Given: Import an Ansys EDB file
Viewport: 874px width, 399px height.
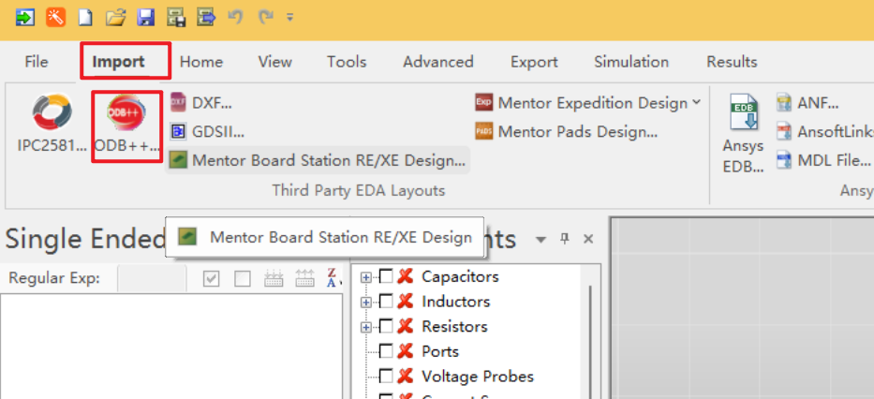Looking at the screenshot, I should [743, 134].
